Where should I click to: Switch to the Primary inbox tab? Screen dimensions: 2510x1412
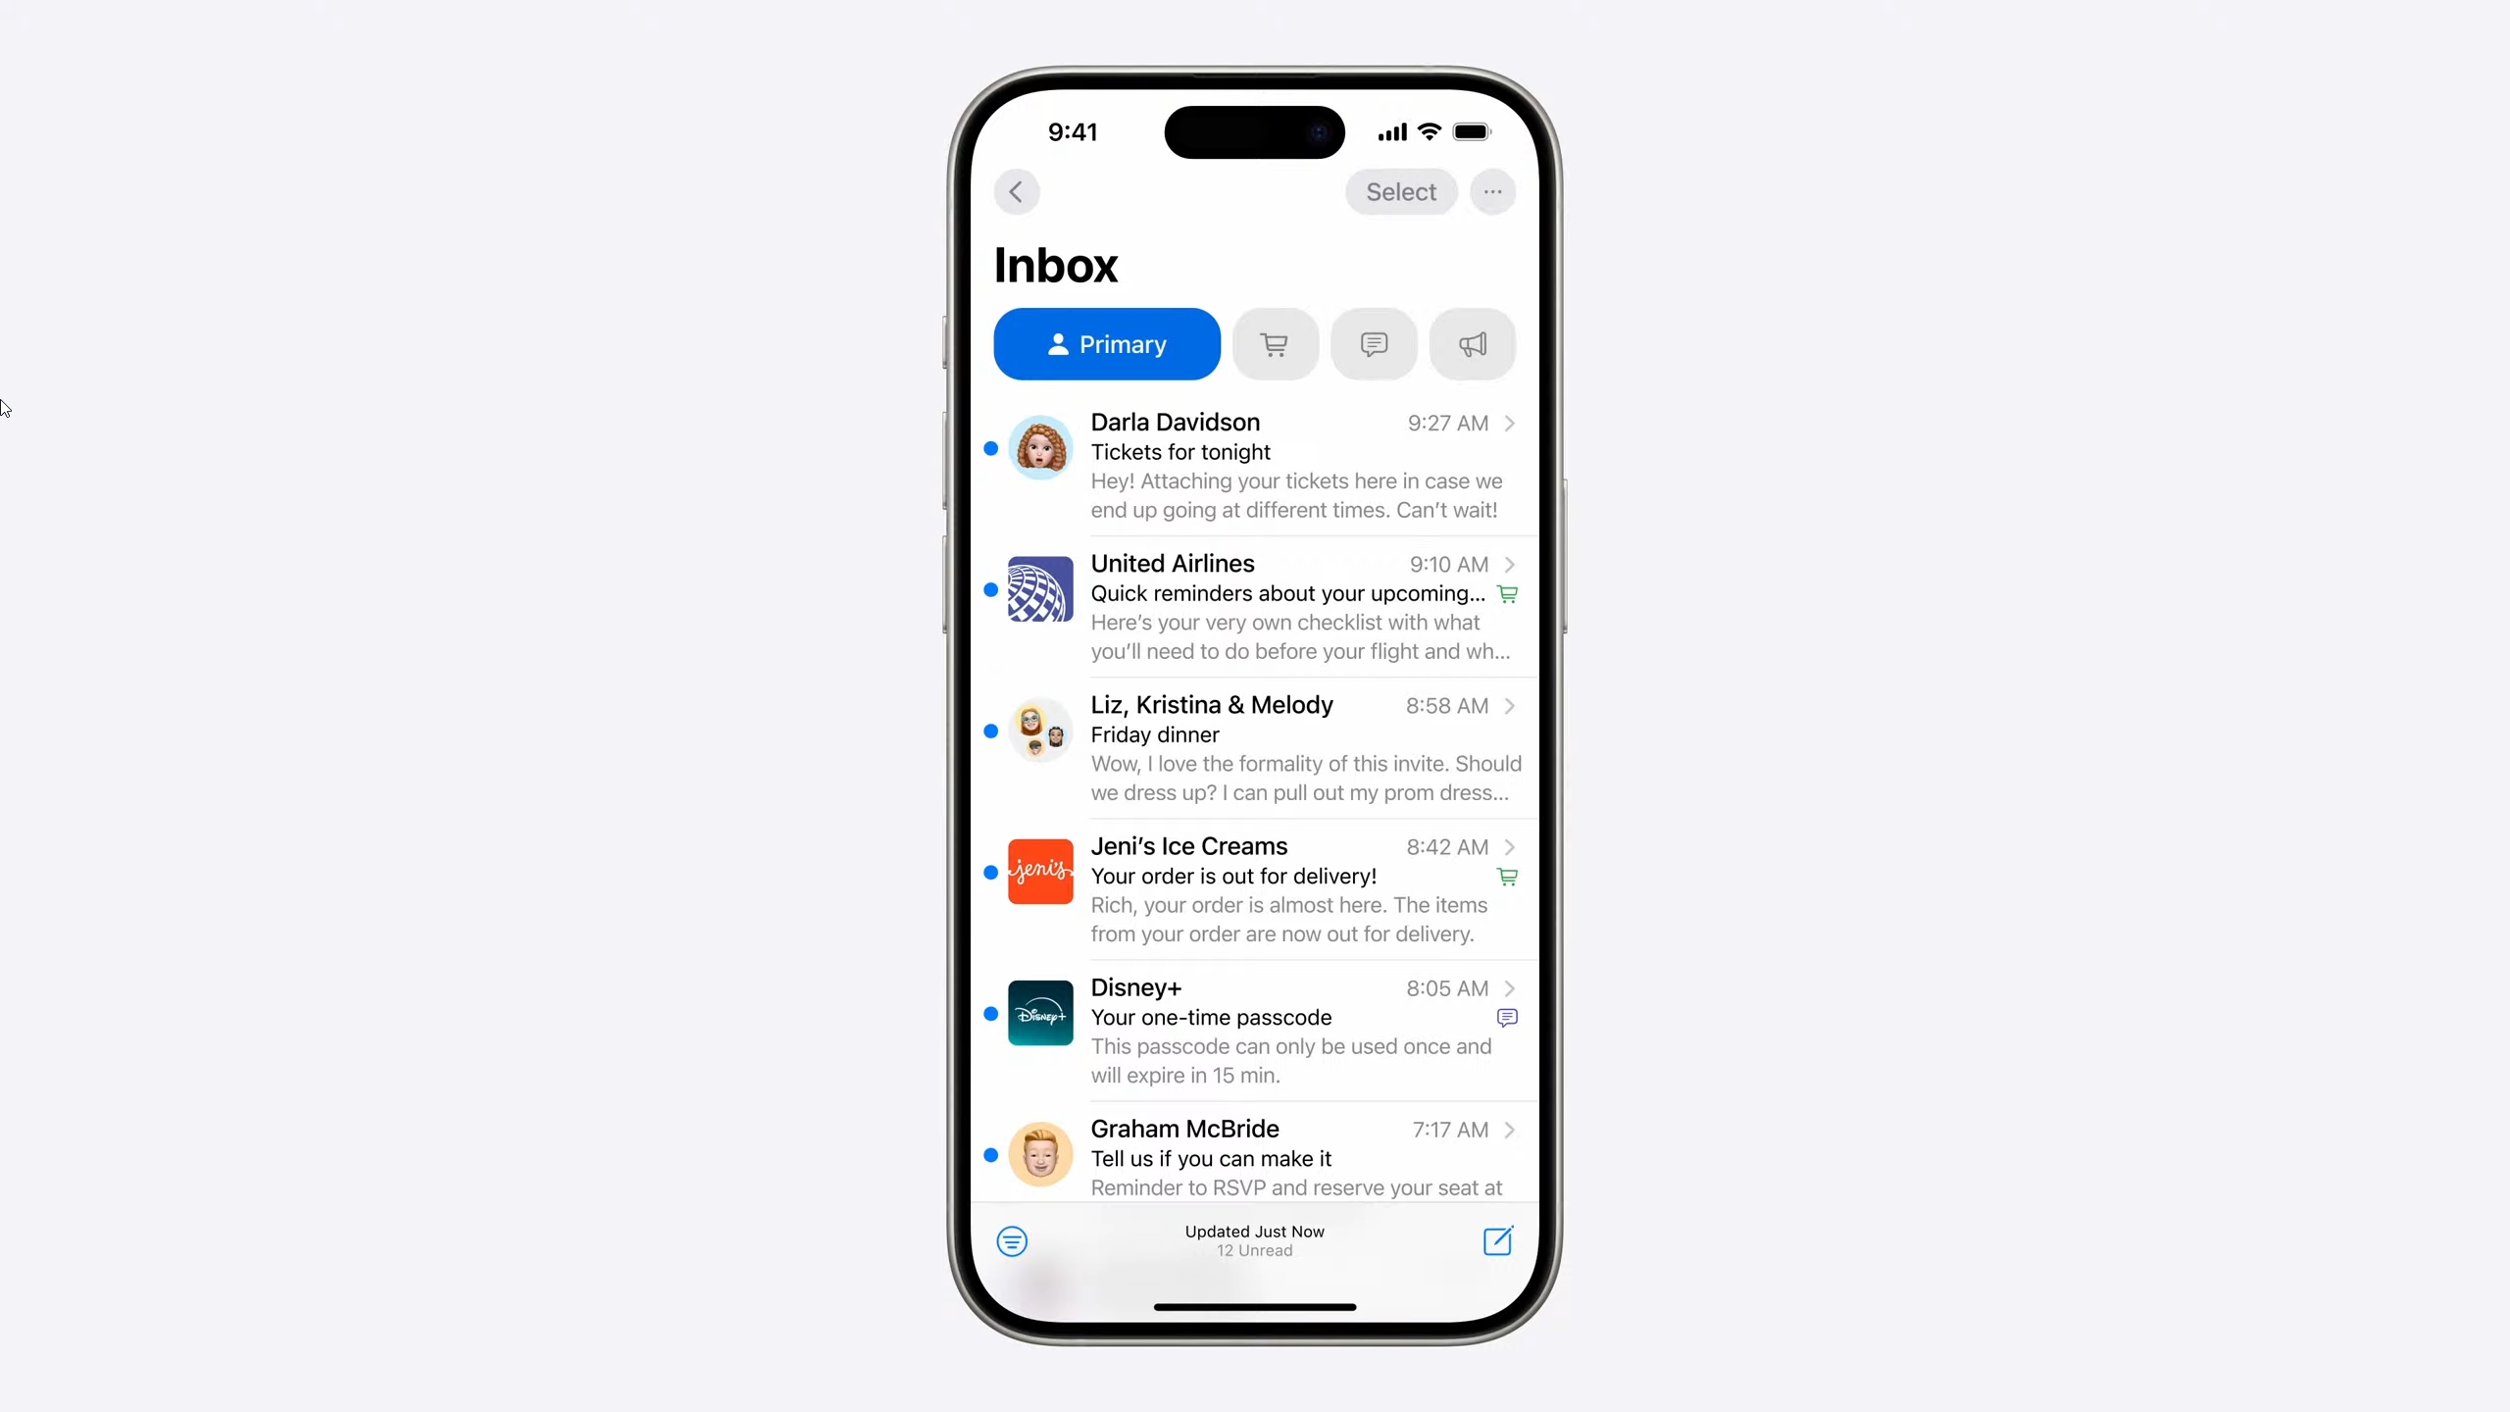tap(1105, 343)
